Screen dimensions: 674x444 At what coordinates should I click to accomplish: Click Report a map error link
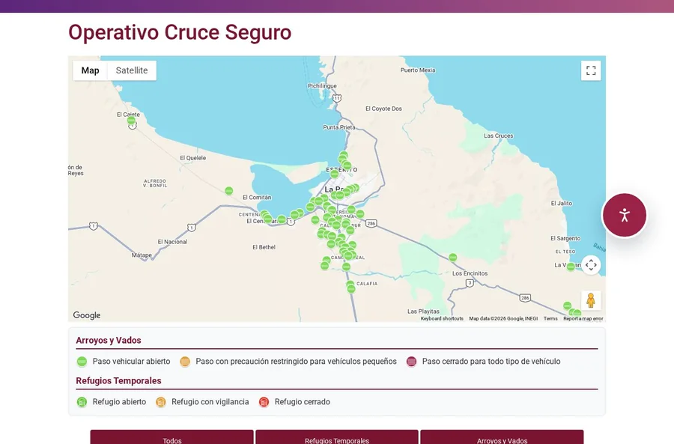pyautogui.click(x=583, y=318)
